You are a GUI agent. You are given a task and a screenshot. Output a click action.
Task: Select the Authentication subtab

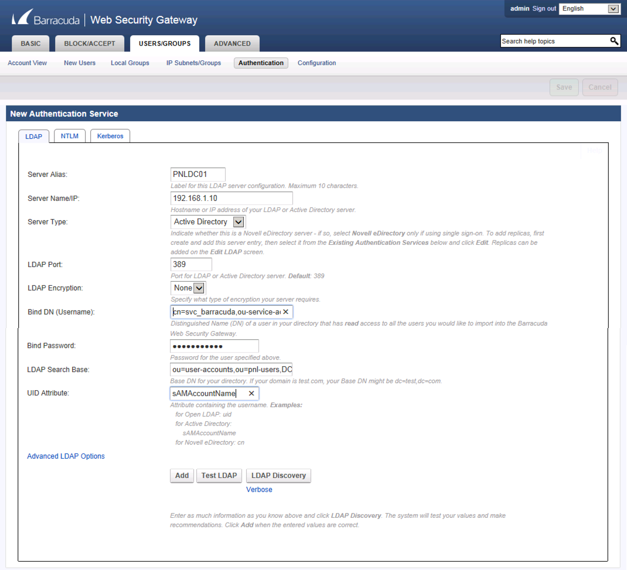(261, 63)
